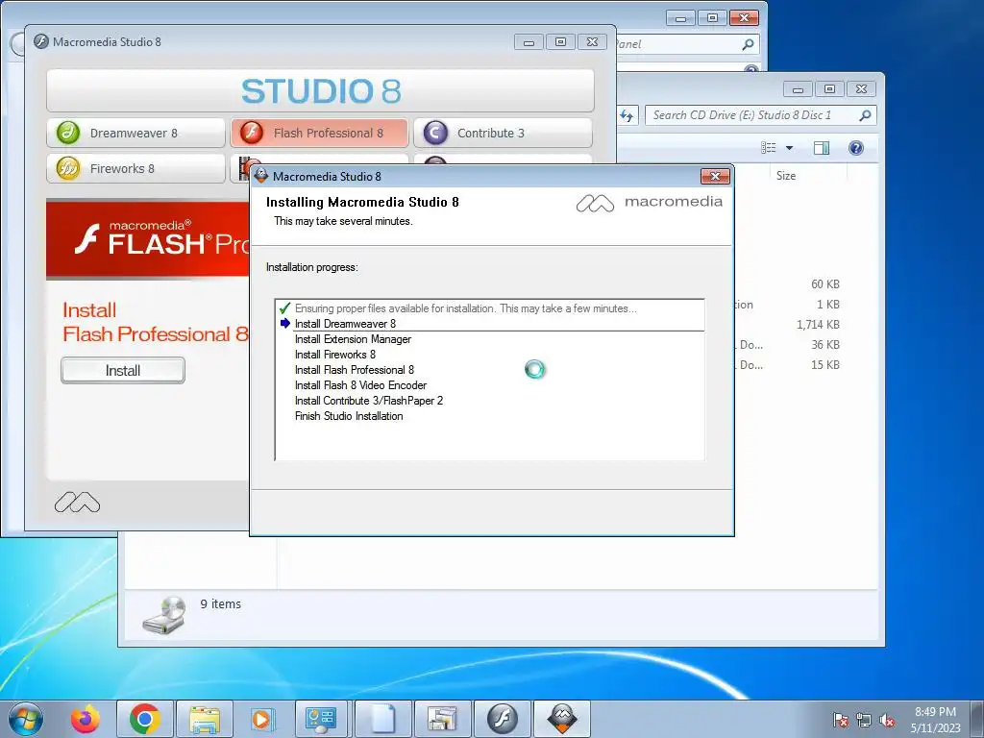Open Explorer help via the blue question icon

click(x=856, y=147)
